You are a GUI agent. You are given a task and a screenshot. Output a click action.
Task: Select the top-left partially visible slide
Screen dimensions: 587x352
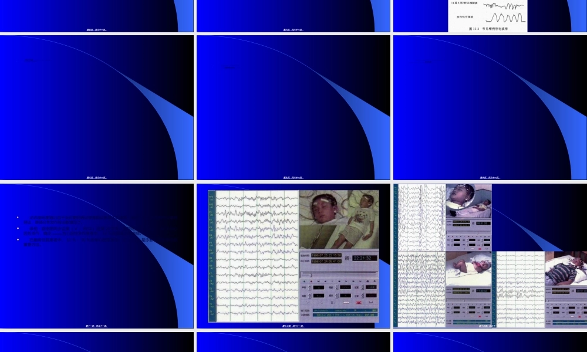[x=96, y=15]
